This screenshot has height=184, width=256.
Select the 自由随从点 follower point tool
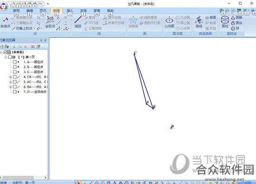(x=22, y=18)
